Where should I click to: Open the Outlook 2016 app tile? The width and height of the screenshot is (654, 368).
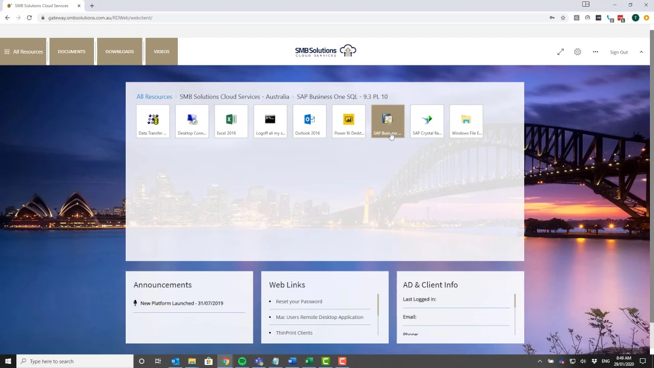(x=310, y=122)
